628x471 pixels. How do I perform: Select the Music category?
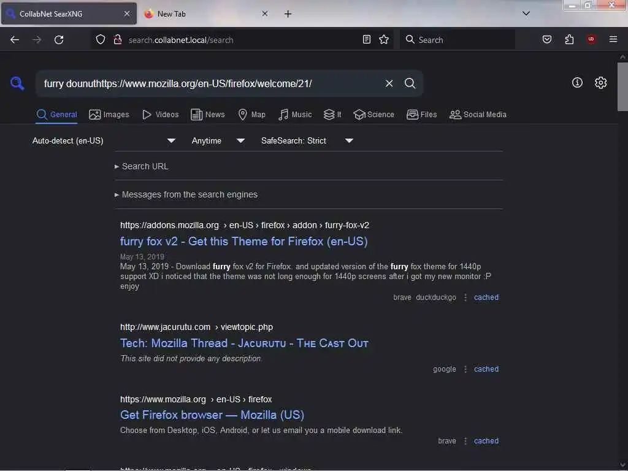click(x=295, y=115)
